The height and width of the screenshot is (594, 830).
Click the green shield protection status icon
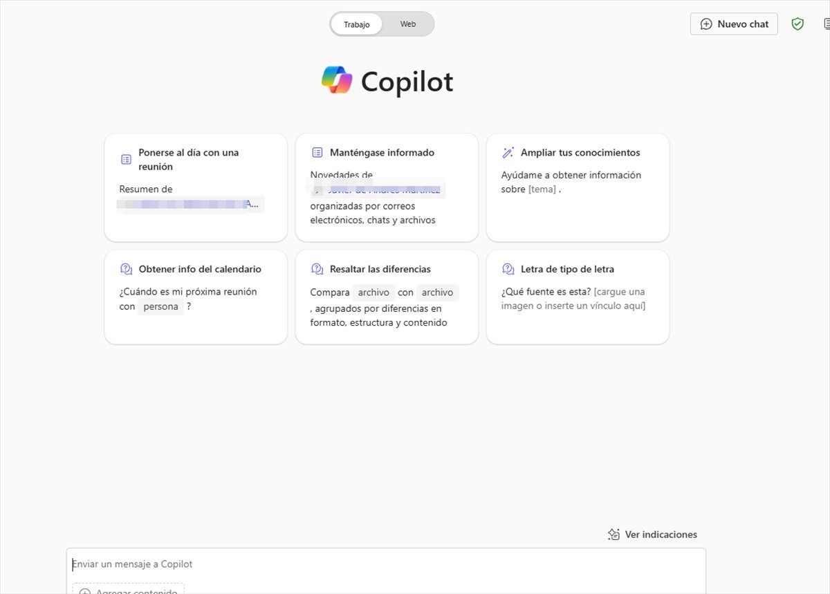[x=797, y=23]
